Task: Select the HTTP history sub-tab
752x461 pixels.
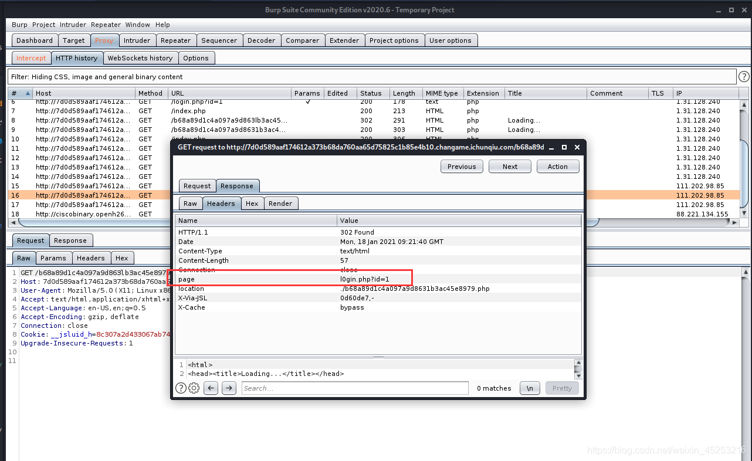Action: (x=77, y=58)
